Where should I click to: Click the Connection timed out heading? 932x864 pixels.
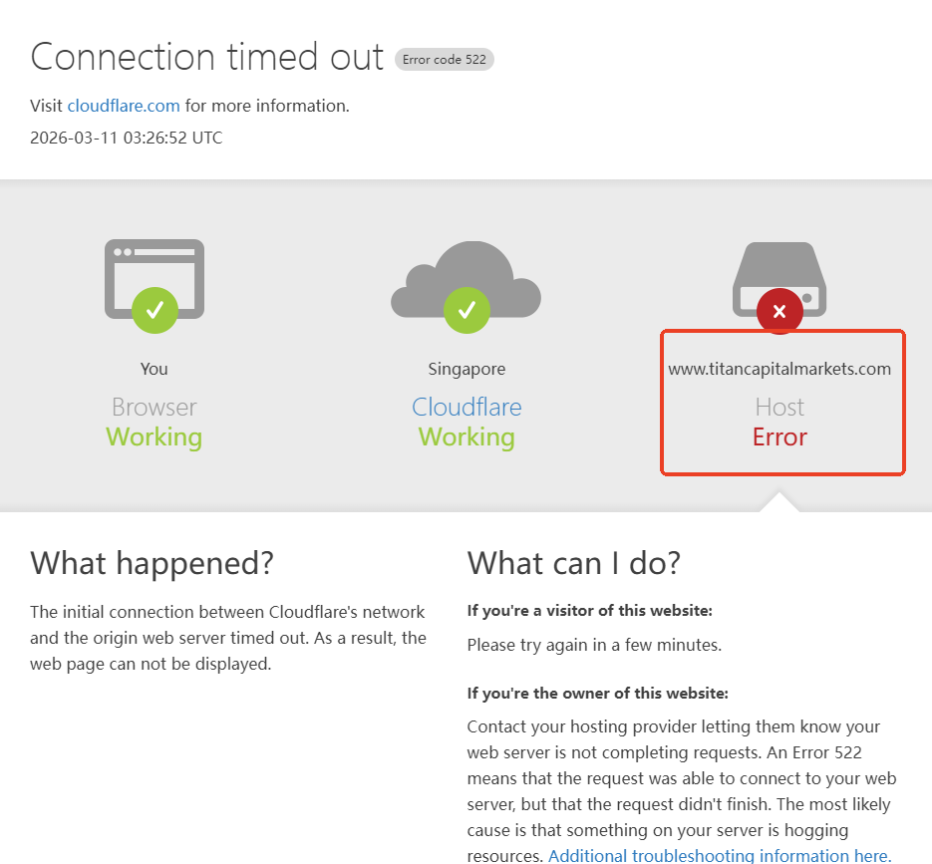click(207, 57)
